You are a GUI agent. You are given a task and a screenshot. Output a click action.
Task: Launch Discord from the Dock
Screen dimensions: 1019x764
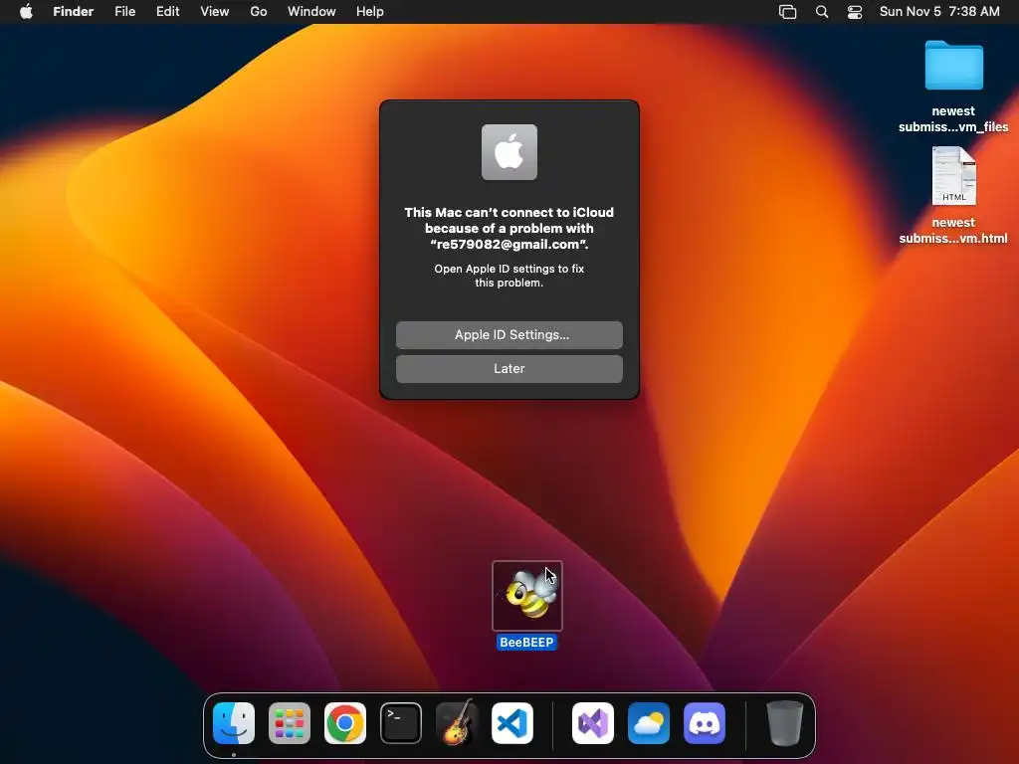705,723
